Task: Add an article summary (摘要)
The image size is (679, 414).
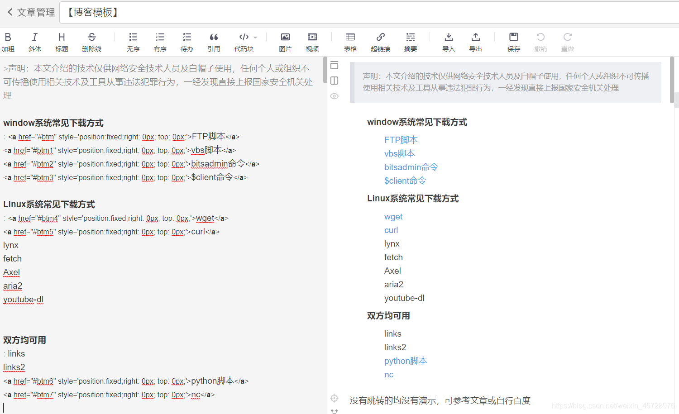Action: (411, 42)
